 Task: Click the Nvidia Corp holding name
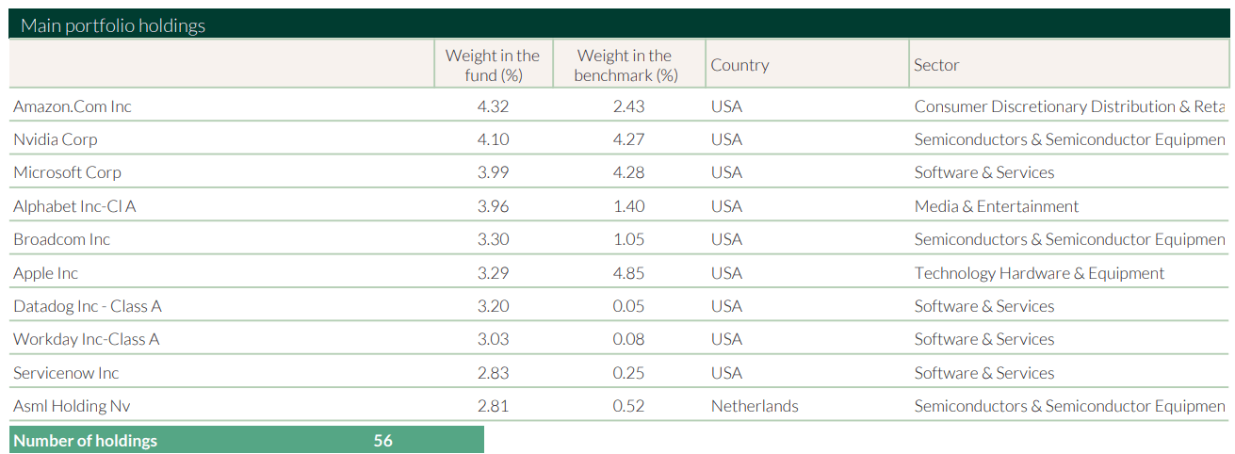click(56, 139)
